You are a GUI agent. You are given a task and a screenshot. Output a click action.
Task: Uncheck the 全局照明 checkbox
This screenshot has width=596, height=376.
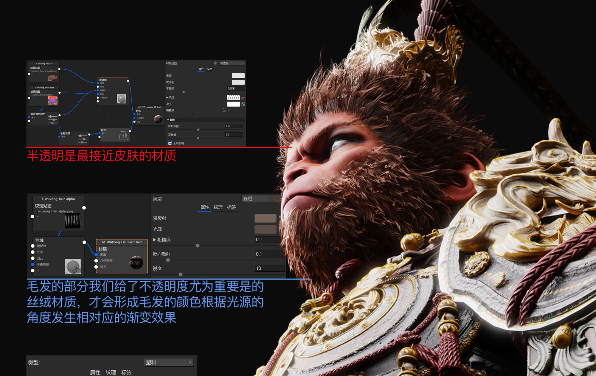(x=170, y=143)
